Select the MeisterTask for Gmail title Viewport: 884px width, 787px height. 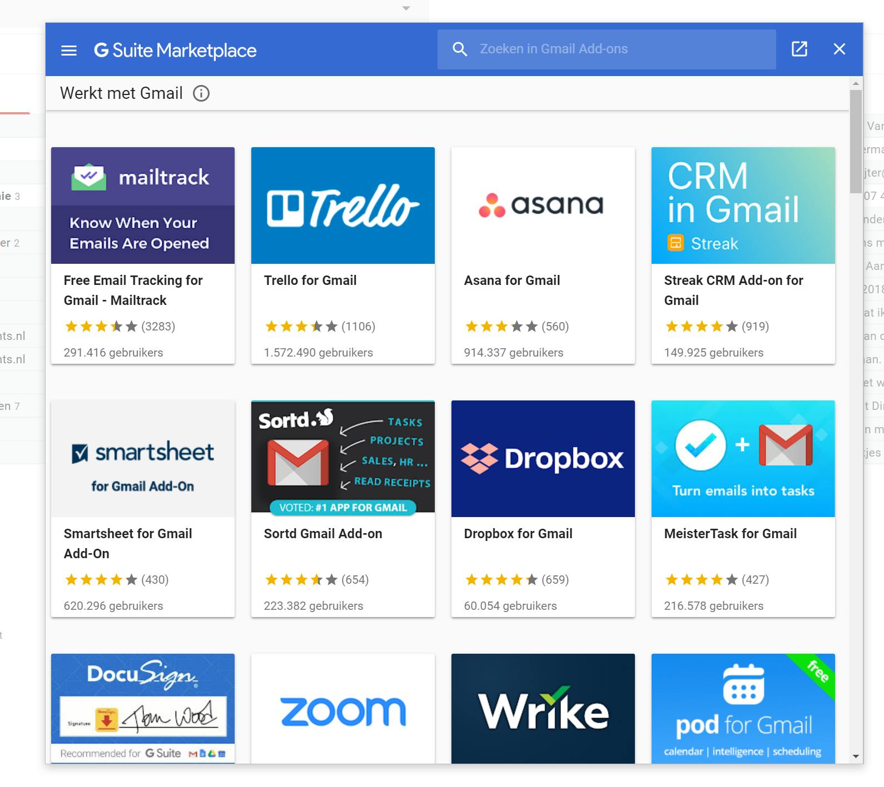click(x=731, y=534)
